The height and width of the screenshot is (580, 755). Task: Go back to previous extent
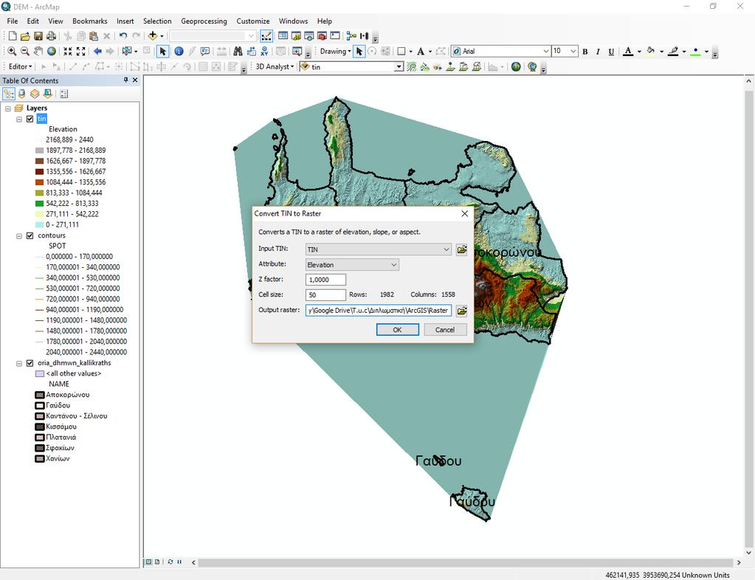[x=97, y=52]
